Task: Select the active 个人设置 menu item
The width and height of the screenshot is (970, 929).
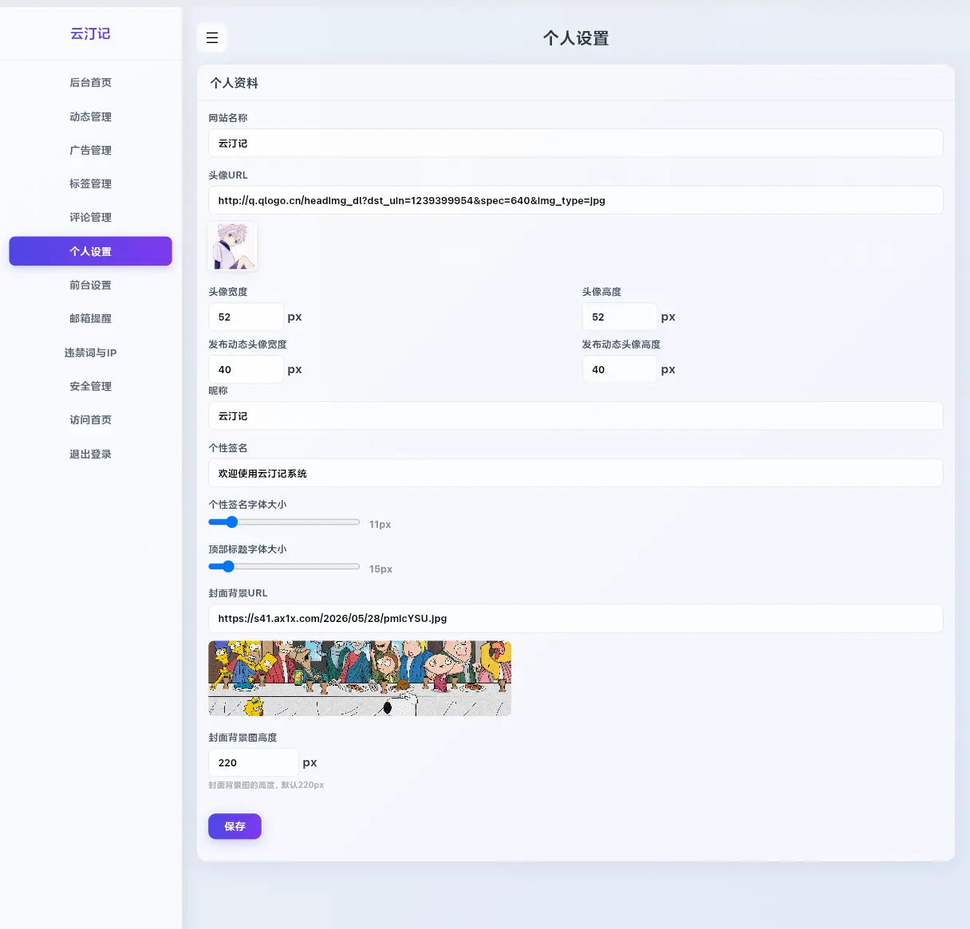Action: click(x=90, y=251)
